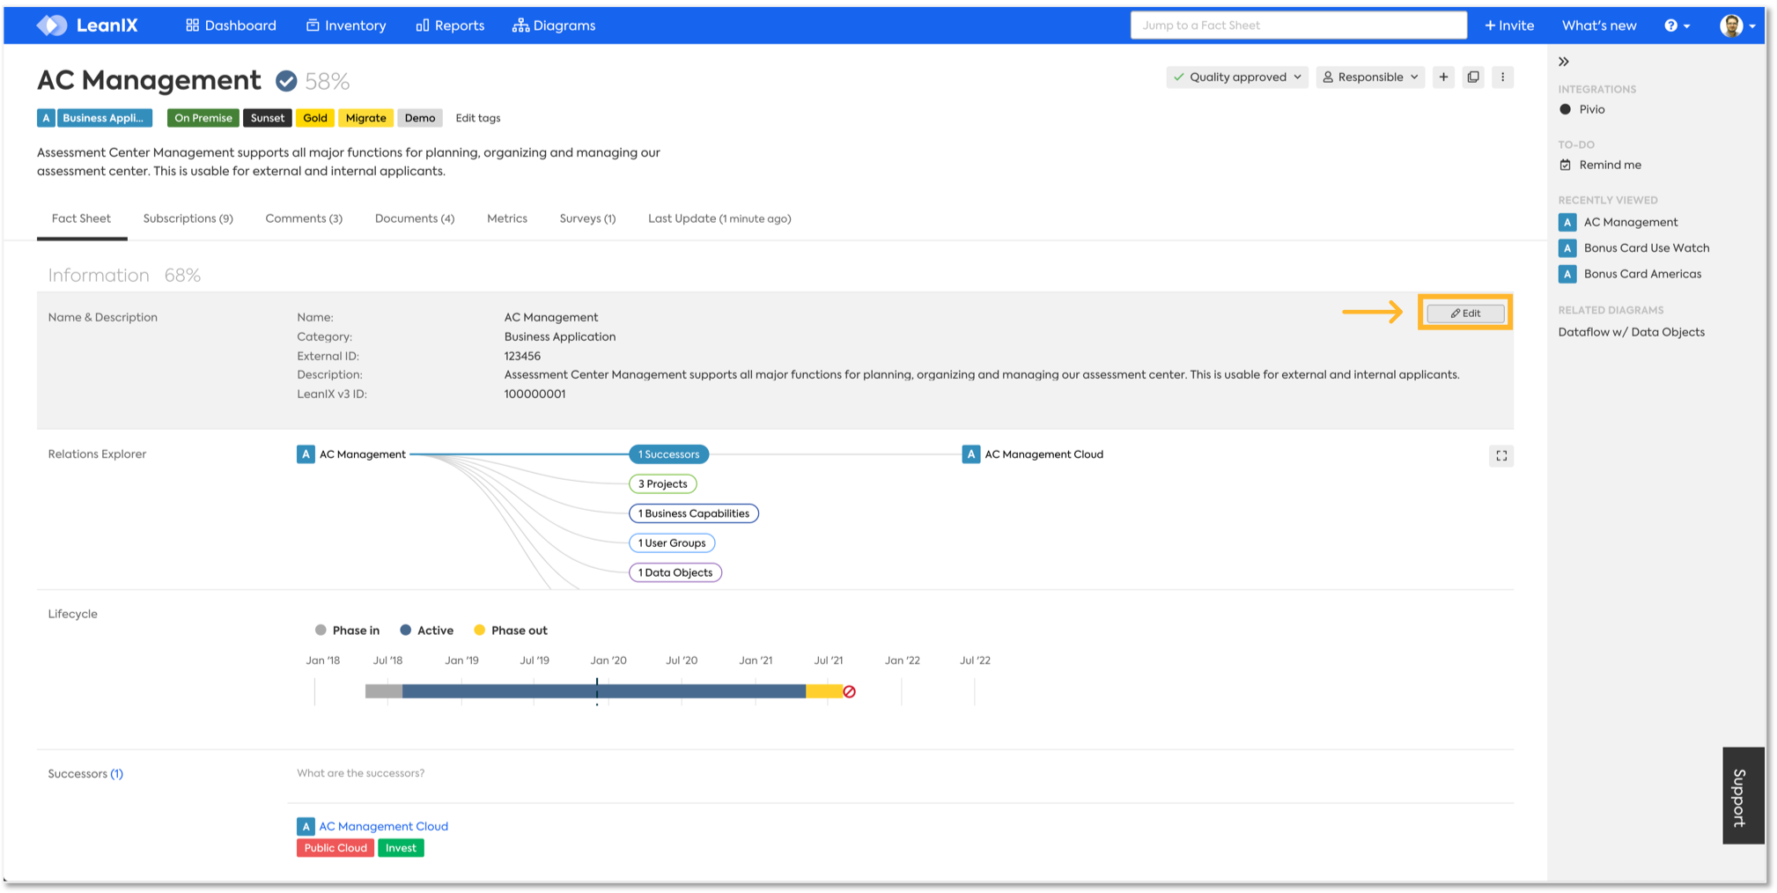Expand the Relations Explorer to fullscreen
This screenshot has width=1777, height=893.
(1501, 455)
